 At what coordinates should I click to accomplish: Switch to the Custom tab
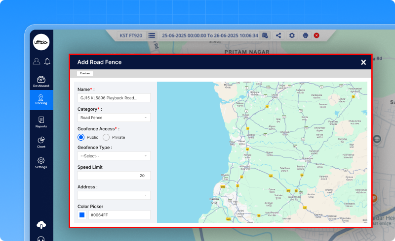point(85,73)
